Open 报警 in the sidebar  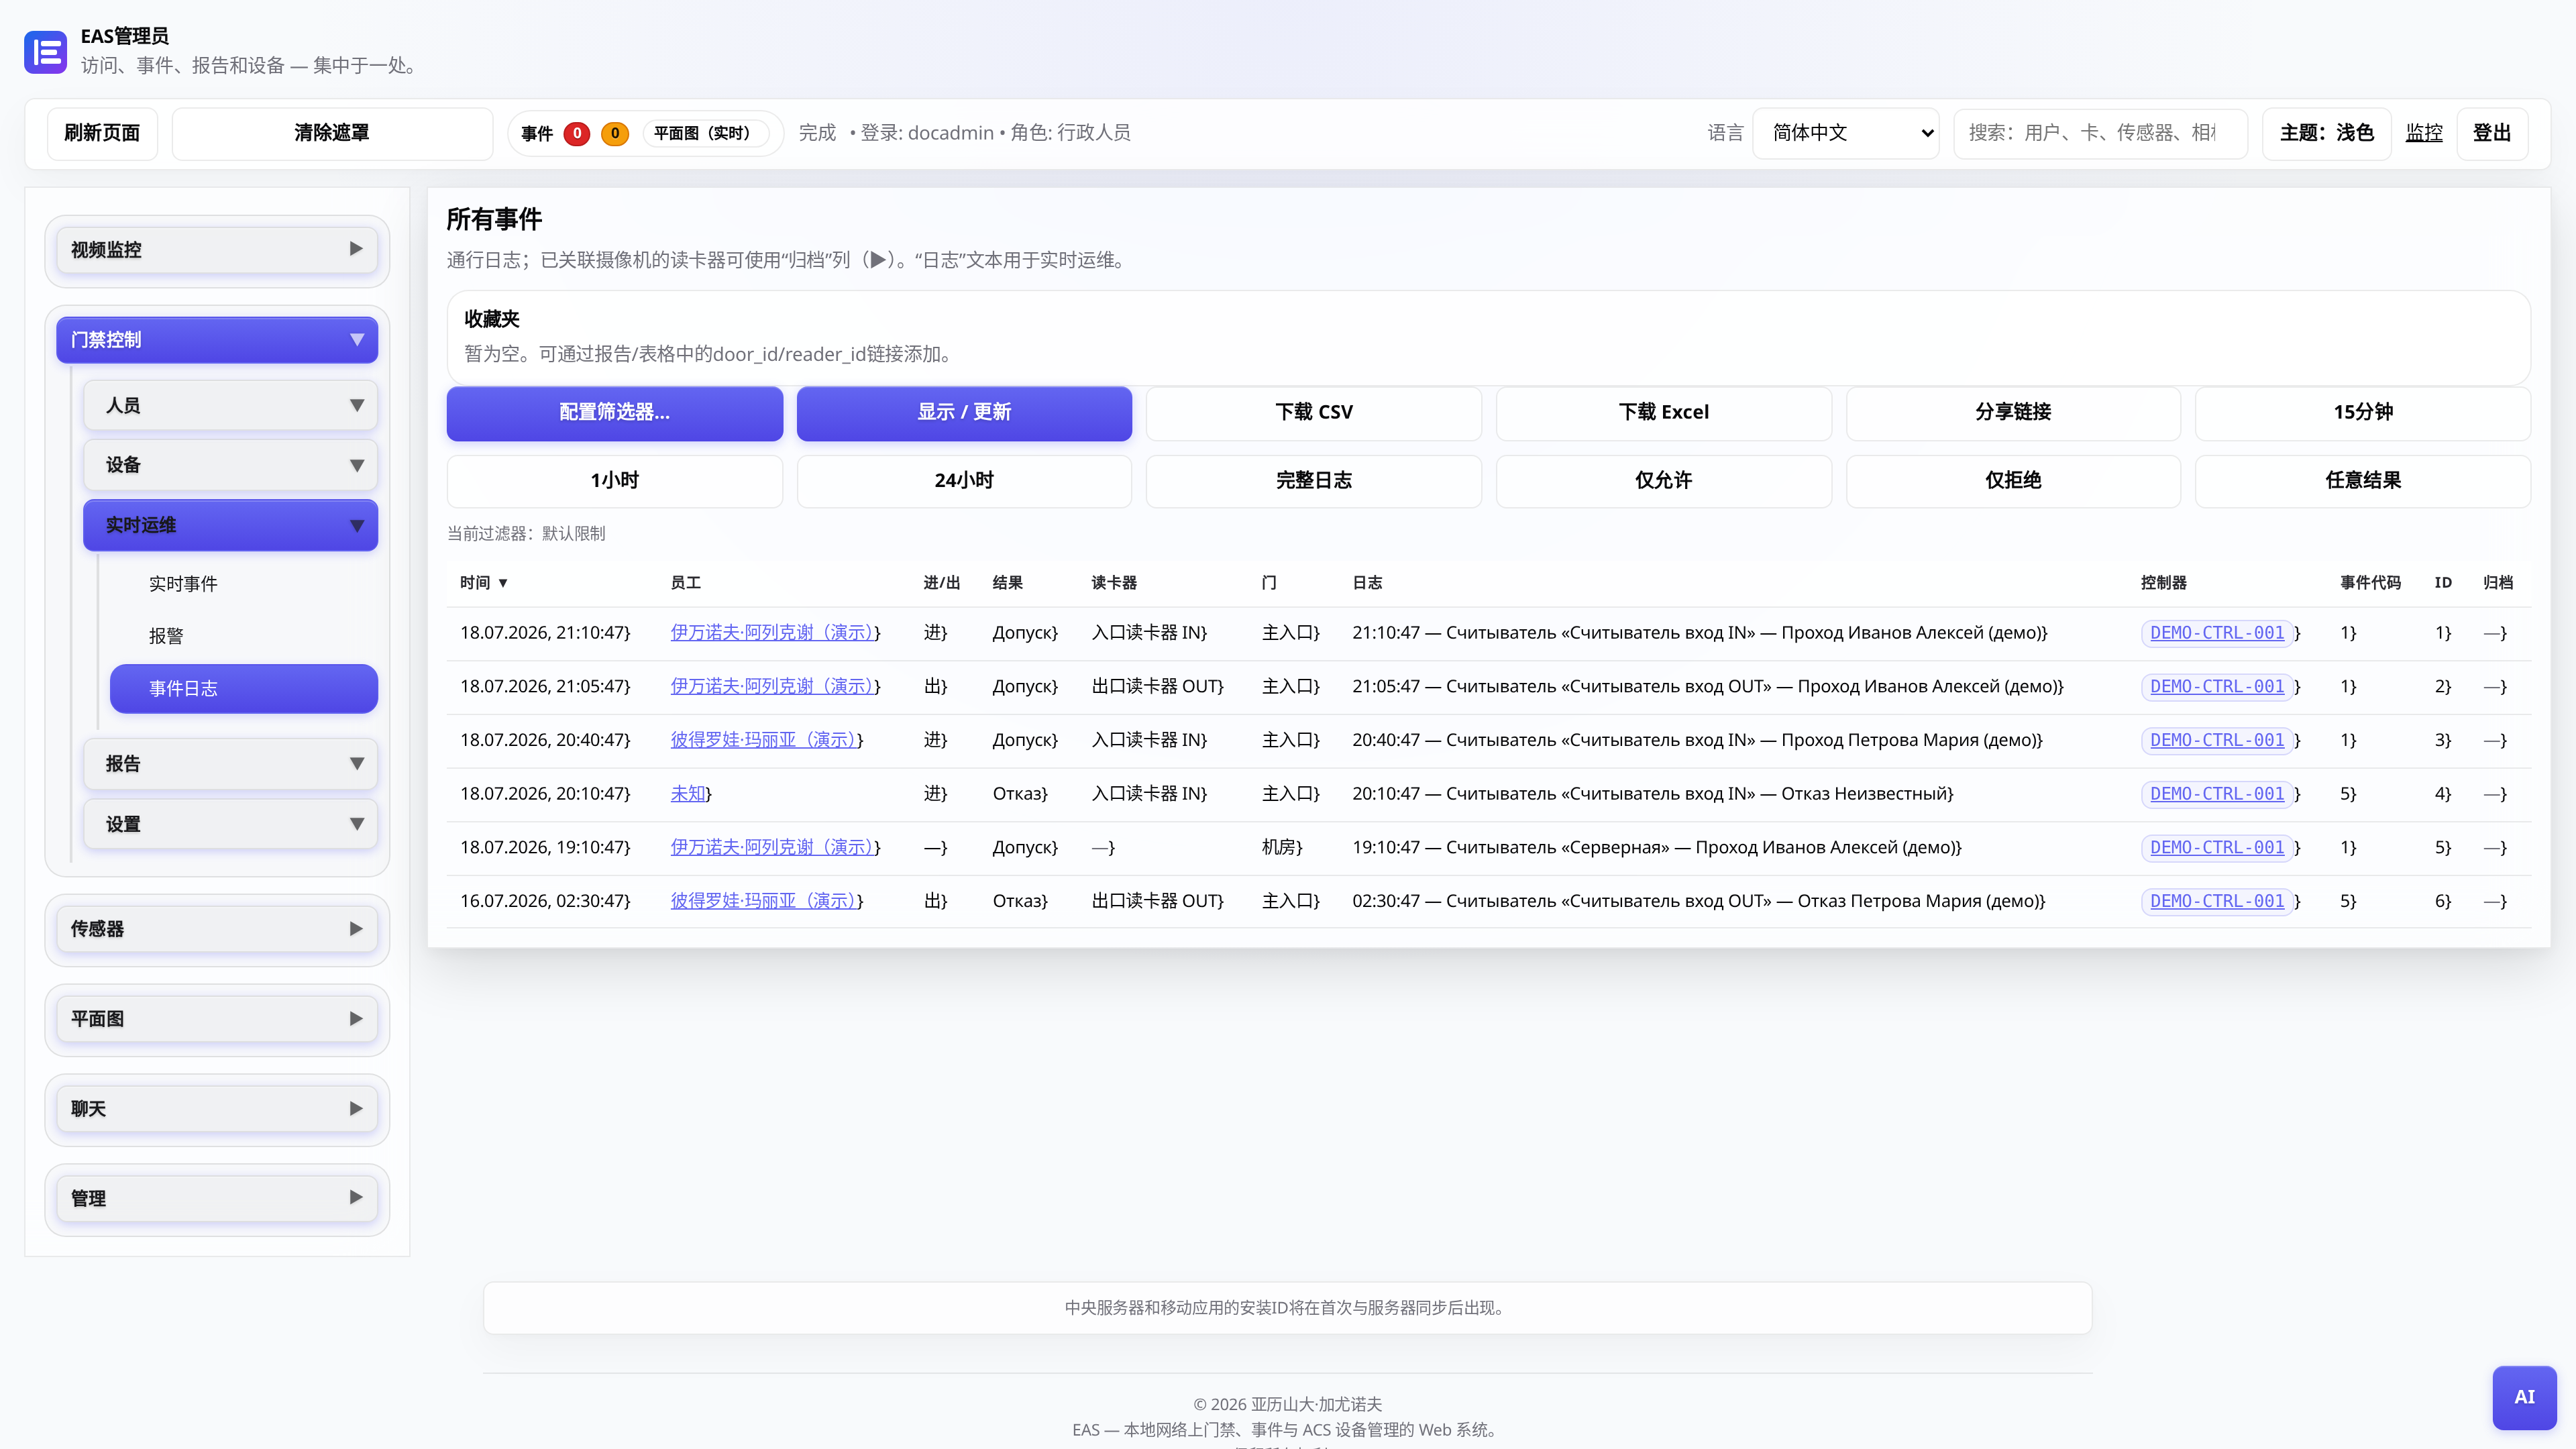coord(166,636)
